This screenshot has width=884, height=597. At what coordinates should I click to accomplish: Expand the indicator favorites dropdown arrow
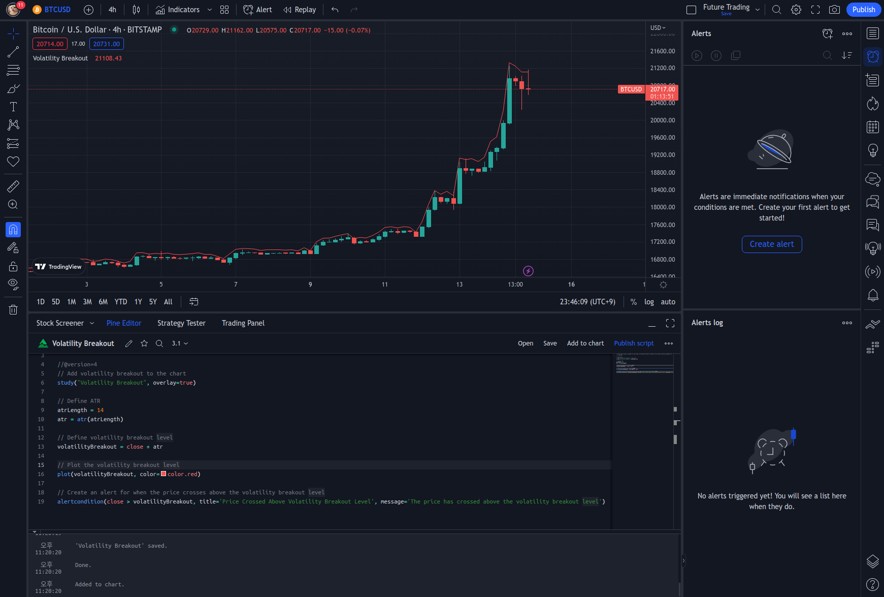[x=210, y=10]
